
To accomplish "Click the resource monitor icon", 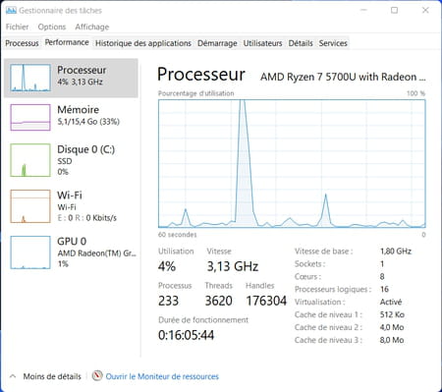I will tap(97, 375).
